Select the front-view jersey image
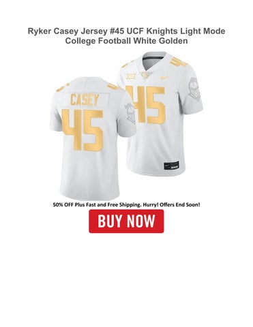Image resolution: width=253 pixels, height=327 pixels. [162, 114]
